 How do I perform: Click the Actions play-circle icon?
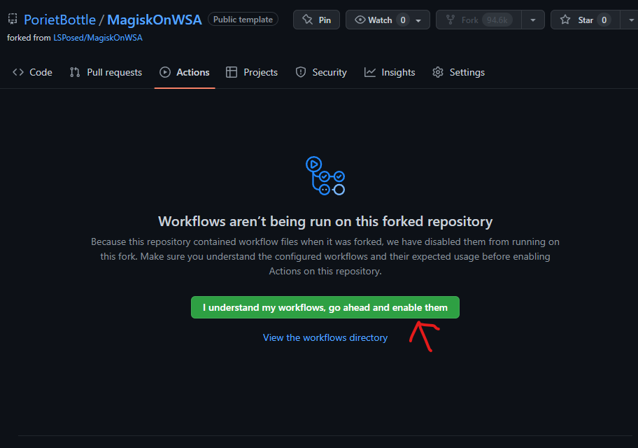point(165,73)
